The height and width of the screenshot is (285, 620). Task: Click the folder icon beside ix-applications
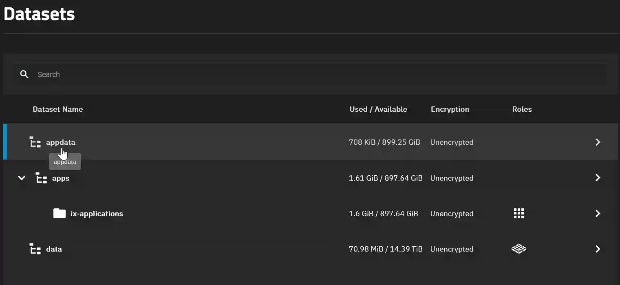point(60,213)
